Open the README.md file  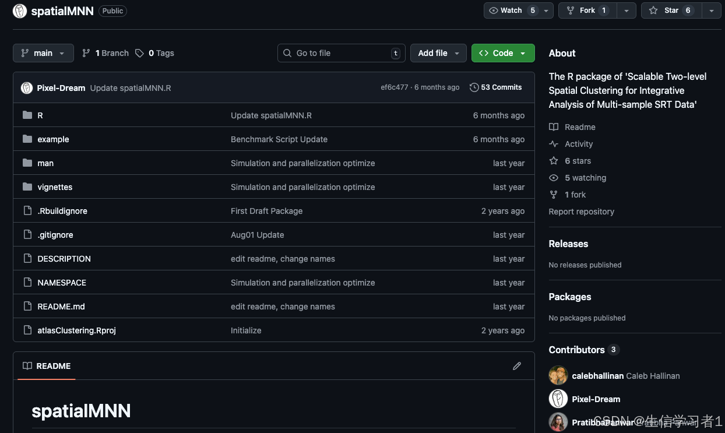pyautogui.click(x=61, y=307)
